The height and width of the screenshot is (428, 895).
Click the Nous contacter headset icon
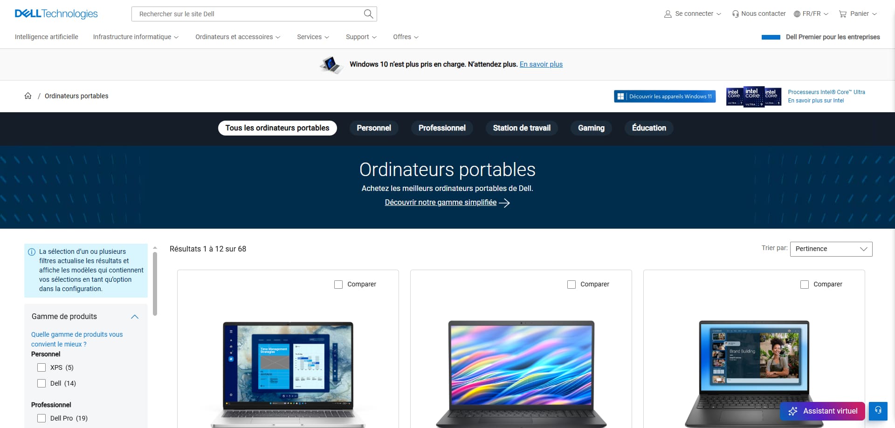(x=736, y=14)
